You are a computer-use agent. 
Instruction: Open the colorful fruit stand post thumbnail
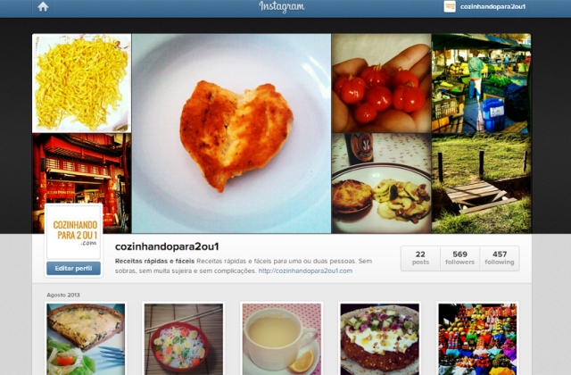[x=478, y=339]
